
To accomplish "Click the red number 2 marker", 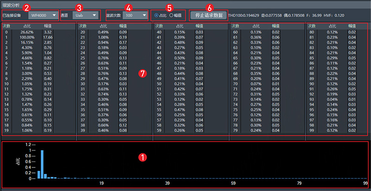I will [x=26, y=6].
